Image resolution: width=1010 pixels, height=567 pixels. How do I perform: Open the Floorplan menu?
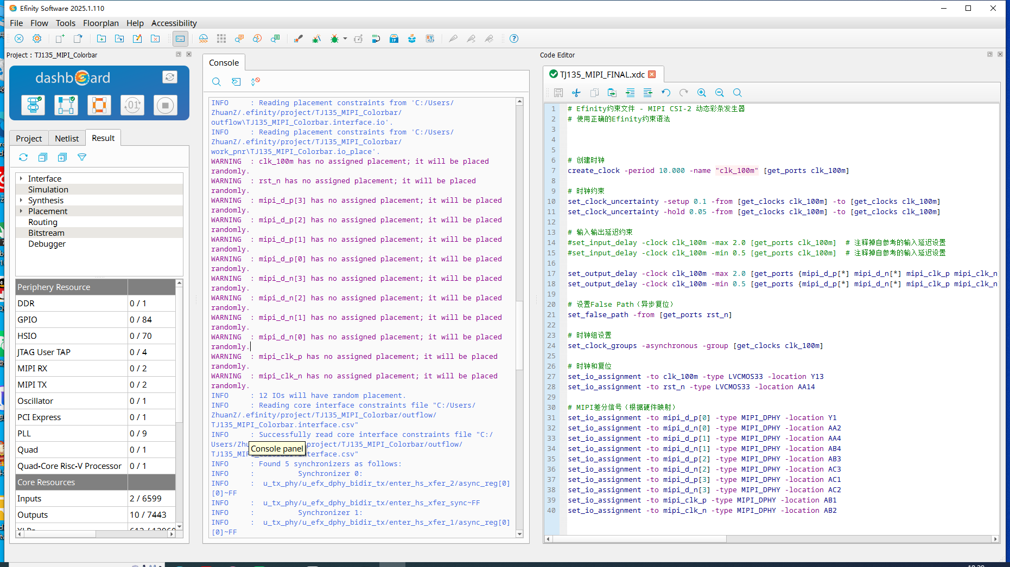pyautogui.click(x=101, y=23)
